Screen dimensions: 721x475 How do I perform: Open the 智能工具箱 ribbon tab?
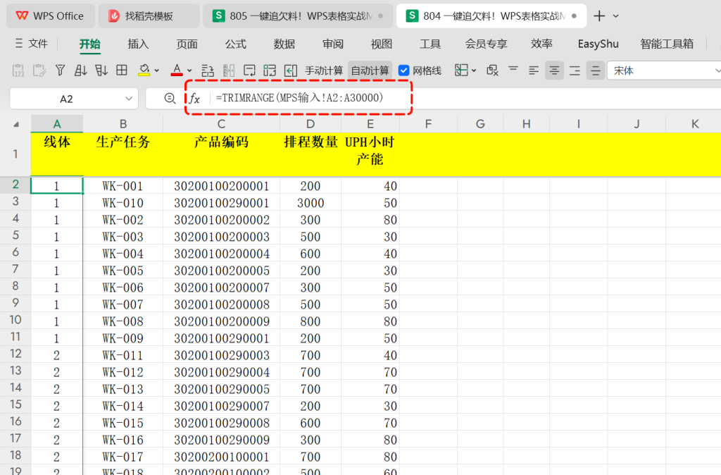click(x=667, y=44)
